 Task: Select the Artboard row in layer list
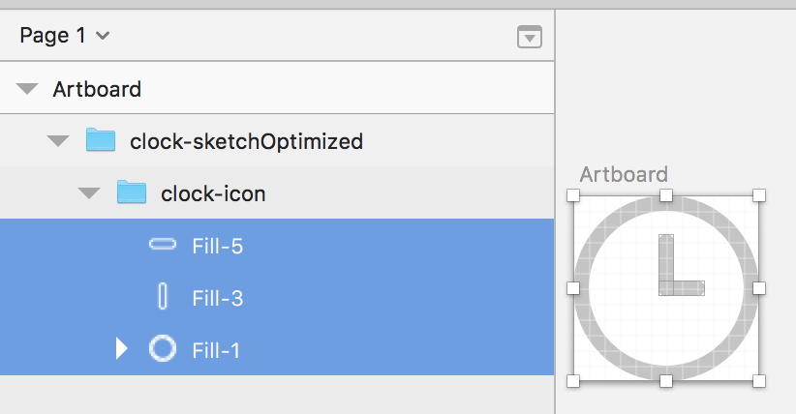(x=277, y=88)
